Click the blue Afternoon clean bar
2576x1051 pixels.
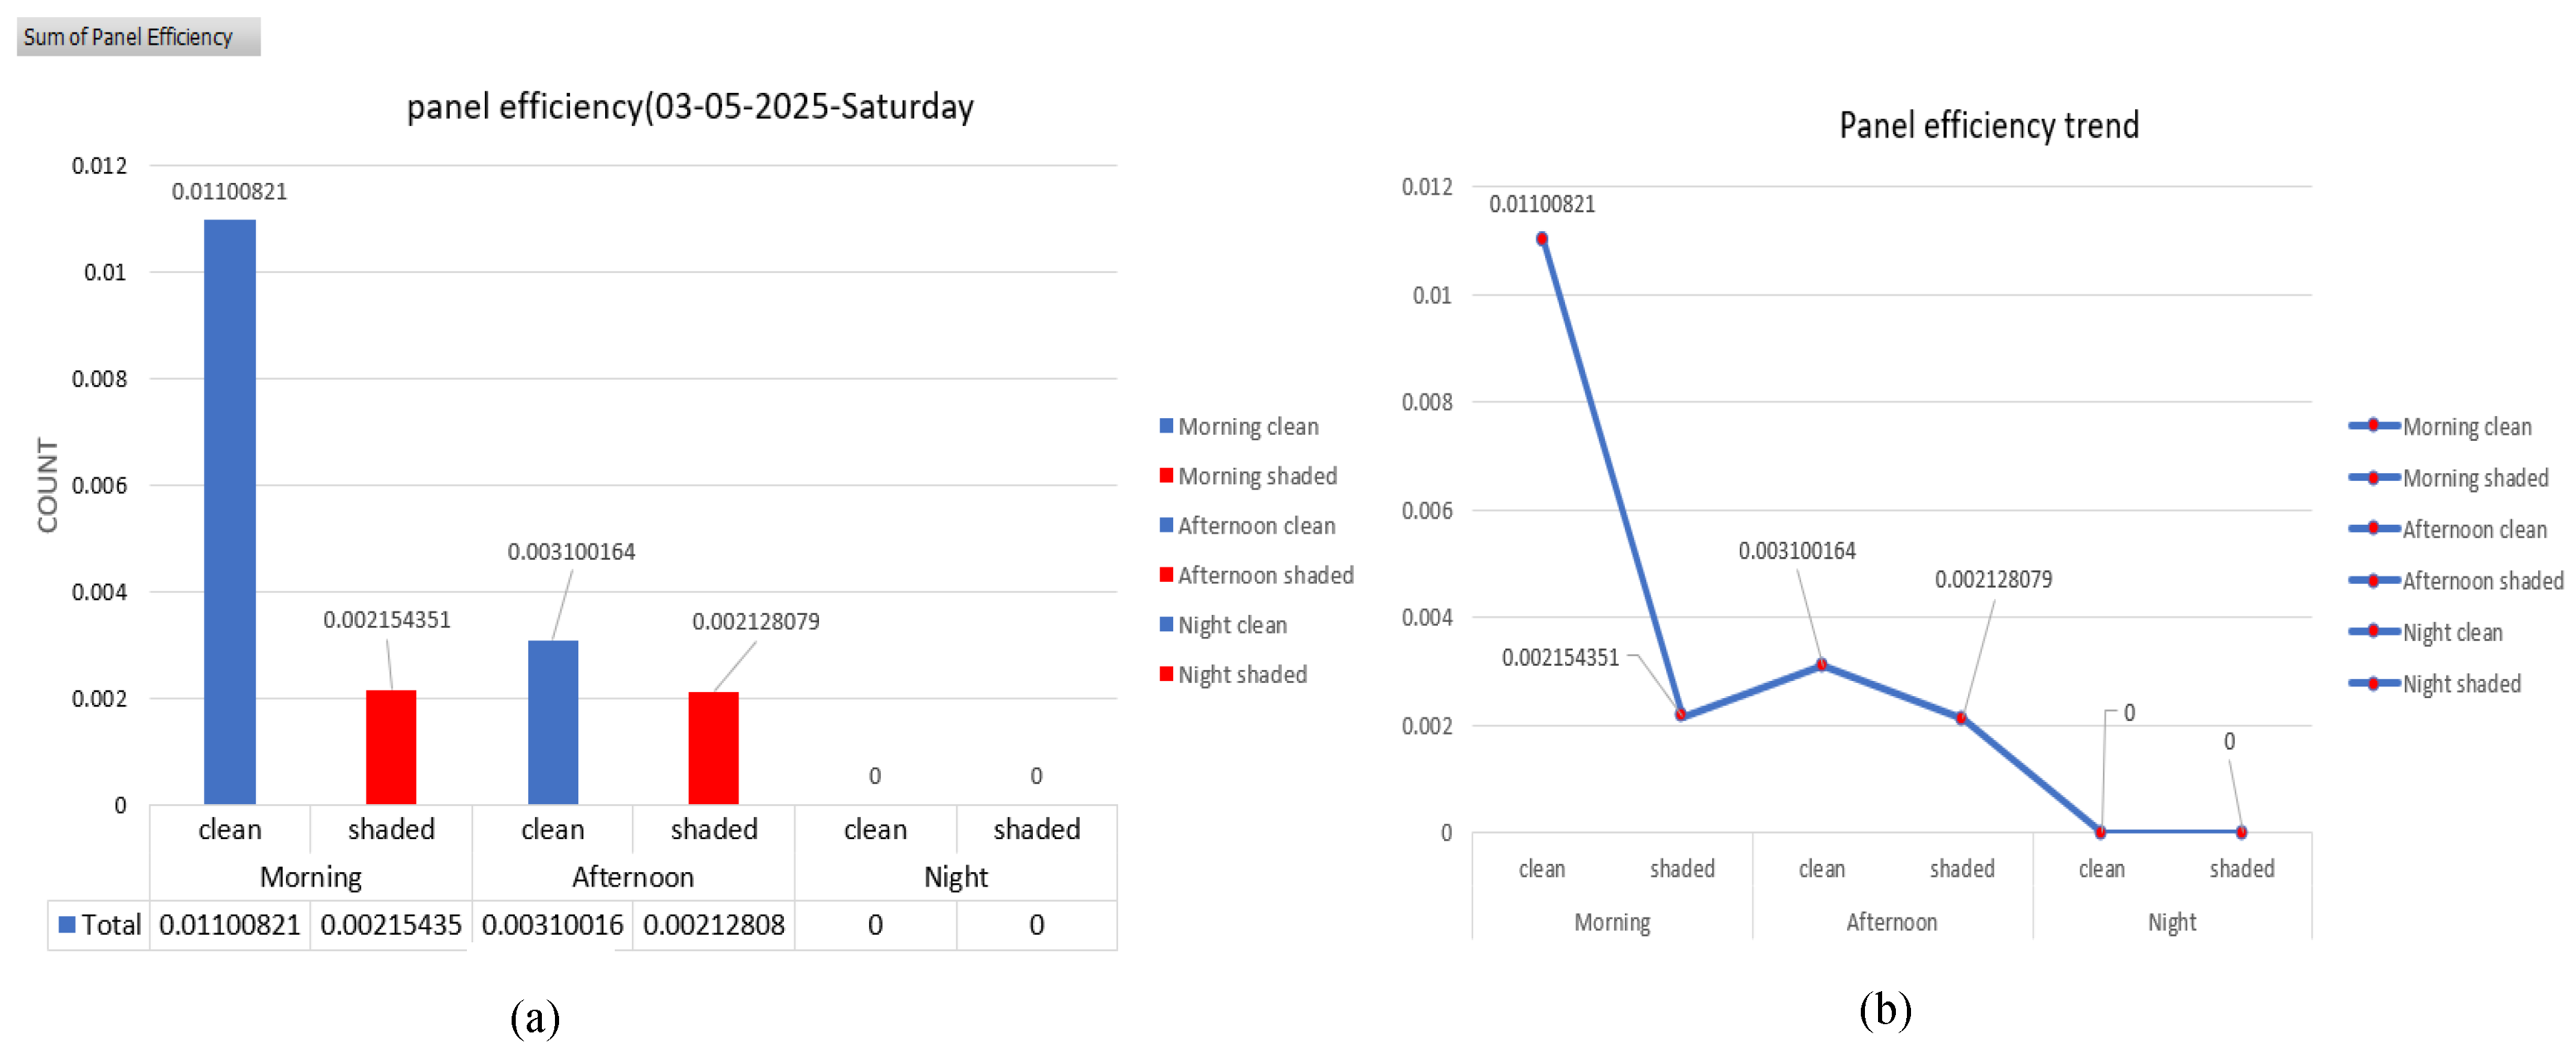click(552, 721)
